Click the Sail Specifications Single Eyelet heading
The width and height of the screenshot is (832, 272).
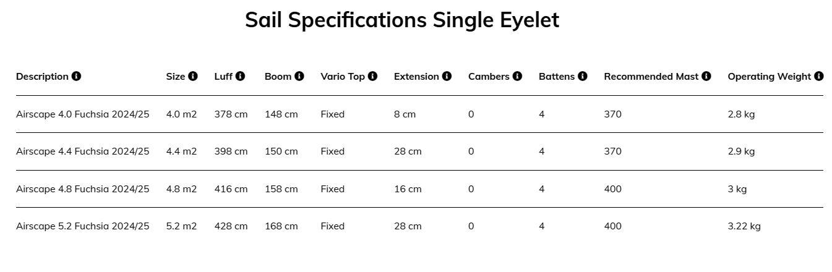tap(402, 20)
